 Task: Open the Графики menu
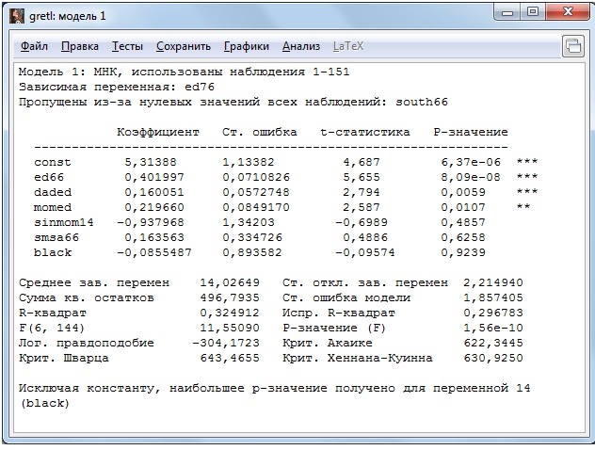247,46
